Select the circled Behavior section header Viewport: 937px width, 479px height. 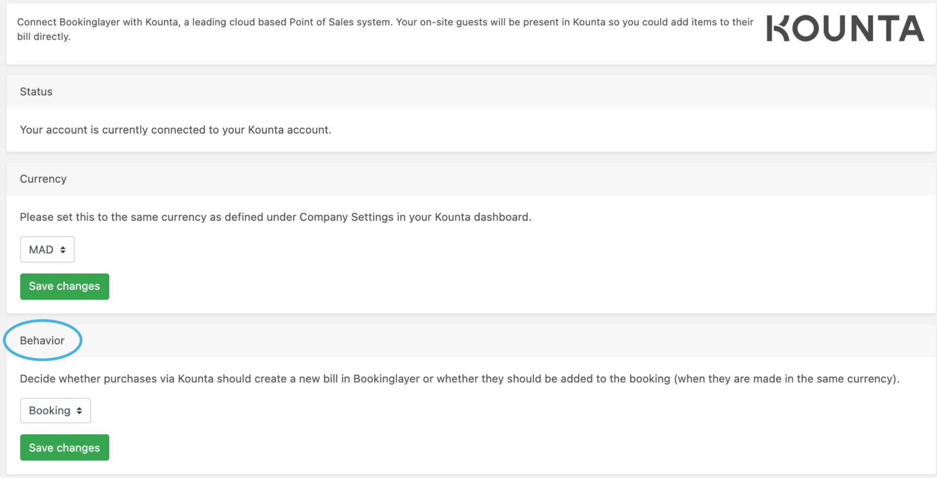click(x=42, y=340)
